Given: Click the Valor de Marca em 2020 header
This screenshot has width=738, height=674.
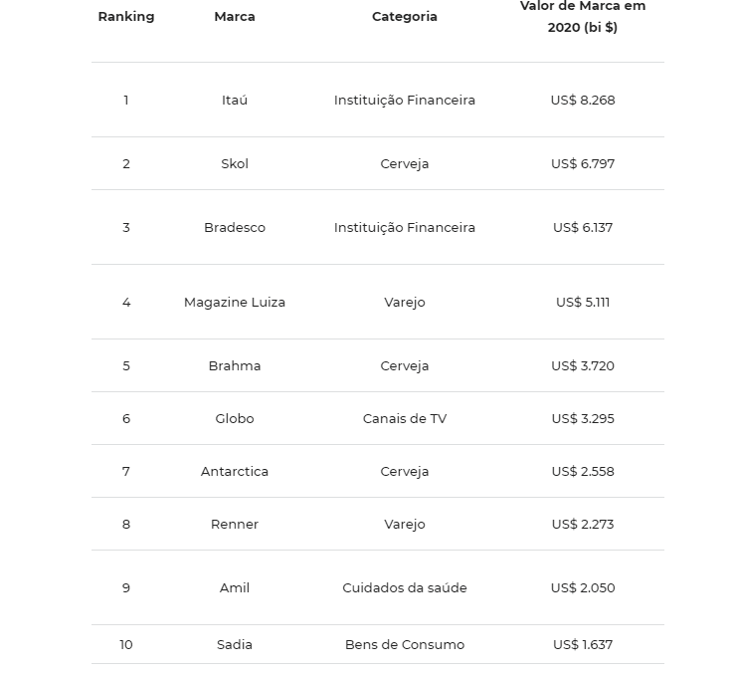Looking at the screenshot, I should point(583,17).
